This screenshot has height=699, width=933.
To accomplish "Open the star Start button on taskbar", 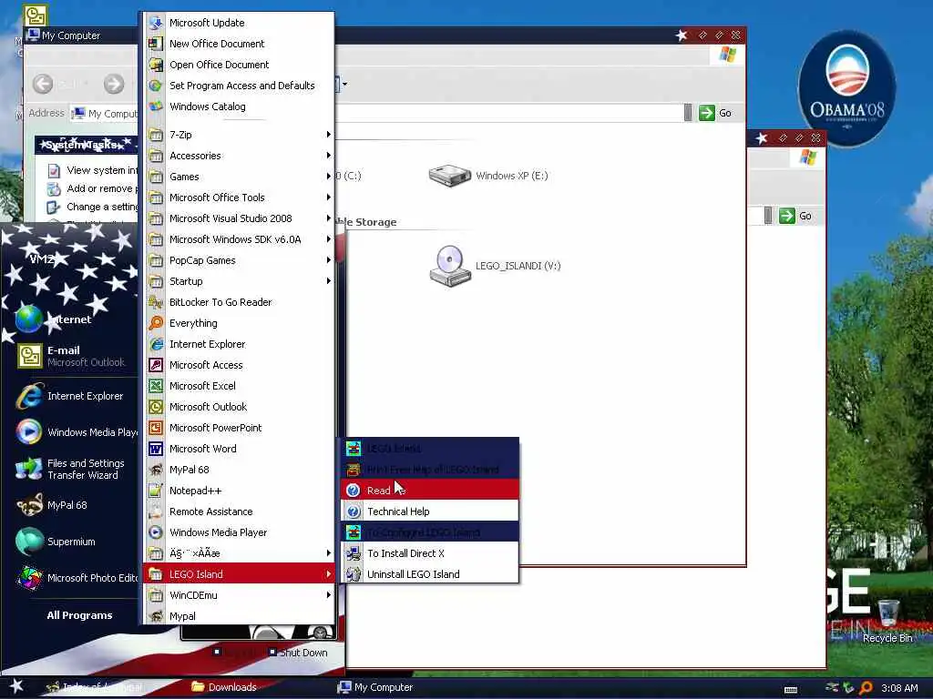I will (x=16, y=686).
